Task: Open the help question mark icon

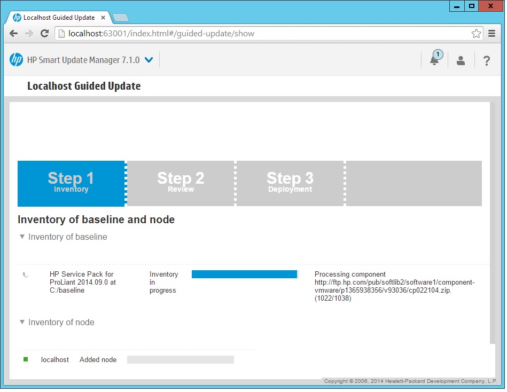Action: (x=486, y=60)
